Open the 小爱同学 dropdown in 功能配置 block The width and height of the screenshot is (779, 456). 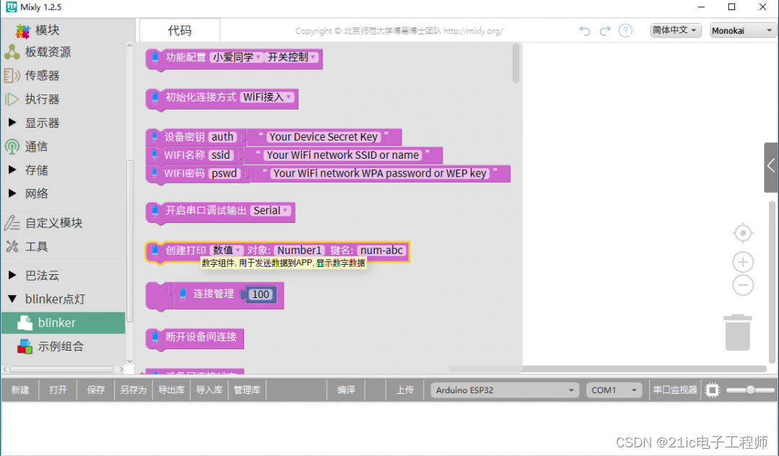click(x=237, y=57)
